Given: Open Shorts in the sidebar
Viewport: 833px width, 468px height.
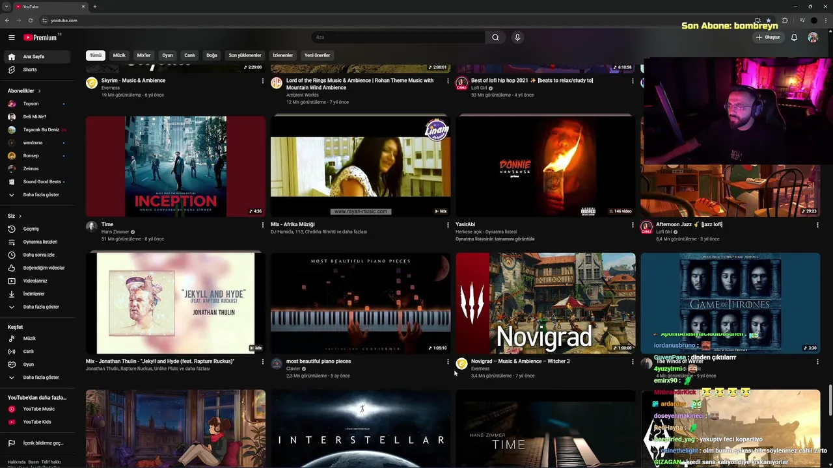Looking at the screenshot, I should point(38,70).
